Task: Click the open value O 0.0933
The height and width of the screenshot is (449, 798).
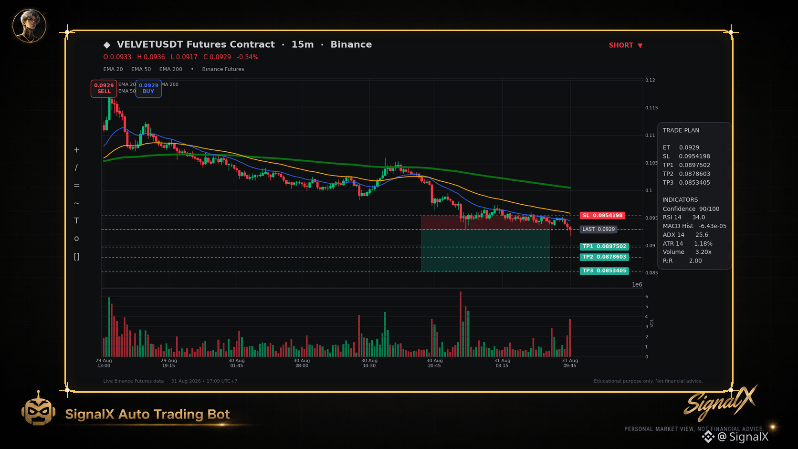Action: point(117,57)
